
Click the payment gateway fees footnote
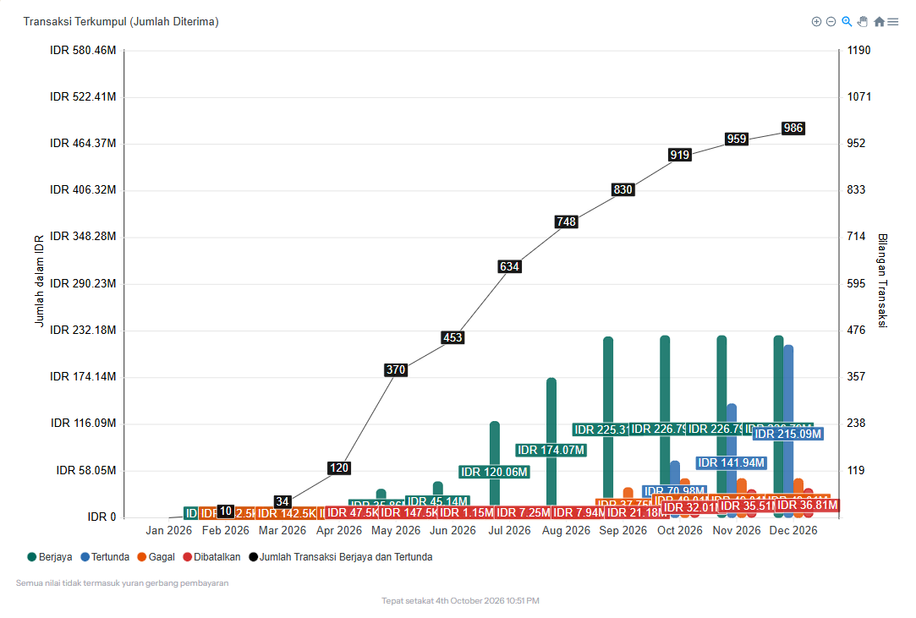122,583
